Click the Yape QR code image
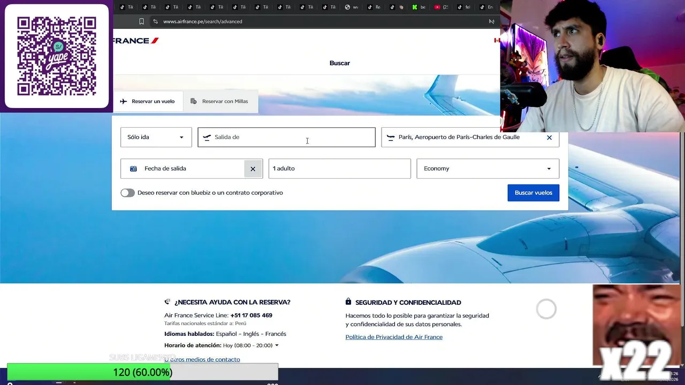Screen dimensions: 685x385 [x=57, y=56]
